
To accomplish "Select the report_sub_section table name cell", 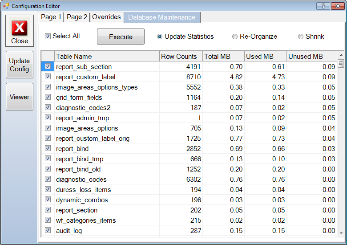I will tap(107, 67).
